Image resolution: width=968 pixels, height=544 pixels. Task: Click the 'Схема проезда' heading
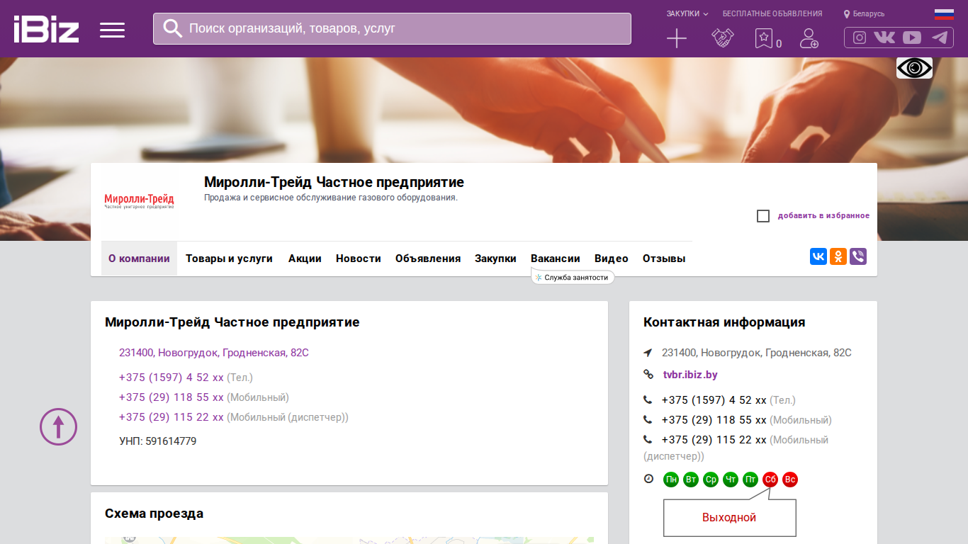tap(154, 514)
